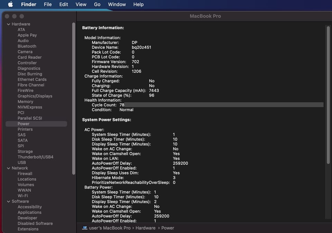Select Ethernet Cards in the sidebar
Image resolution: width=332 pixels, height=233 pixels.
(32, 79)
